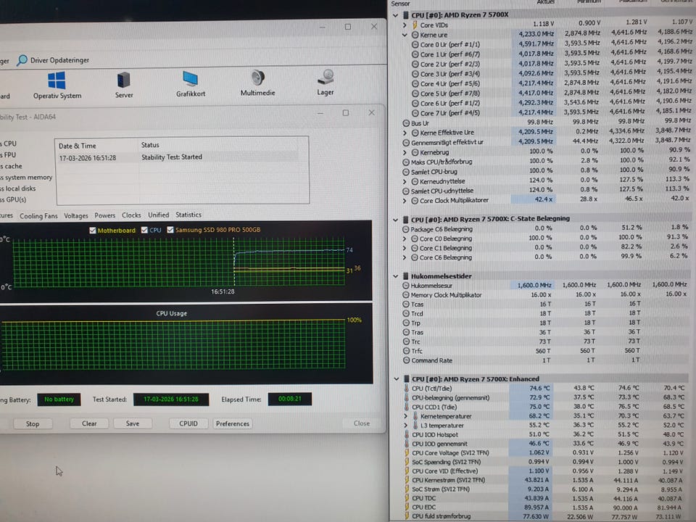Open the Preferences dialog
696x522 pixels.
[232, 424]
